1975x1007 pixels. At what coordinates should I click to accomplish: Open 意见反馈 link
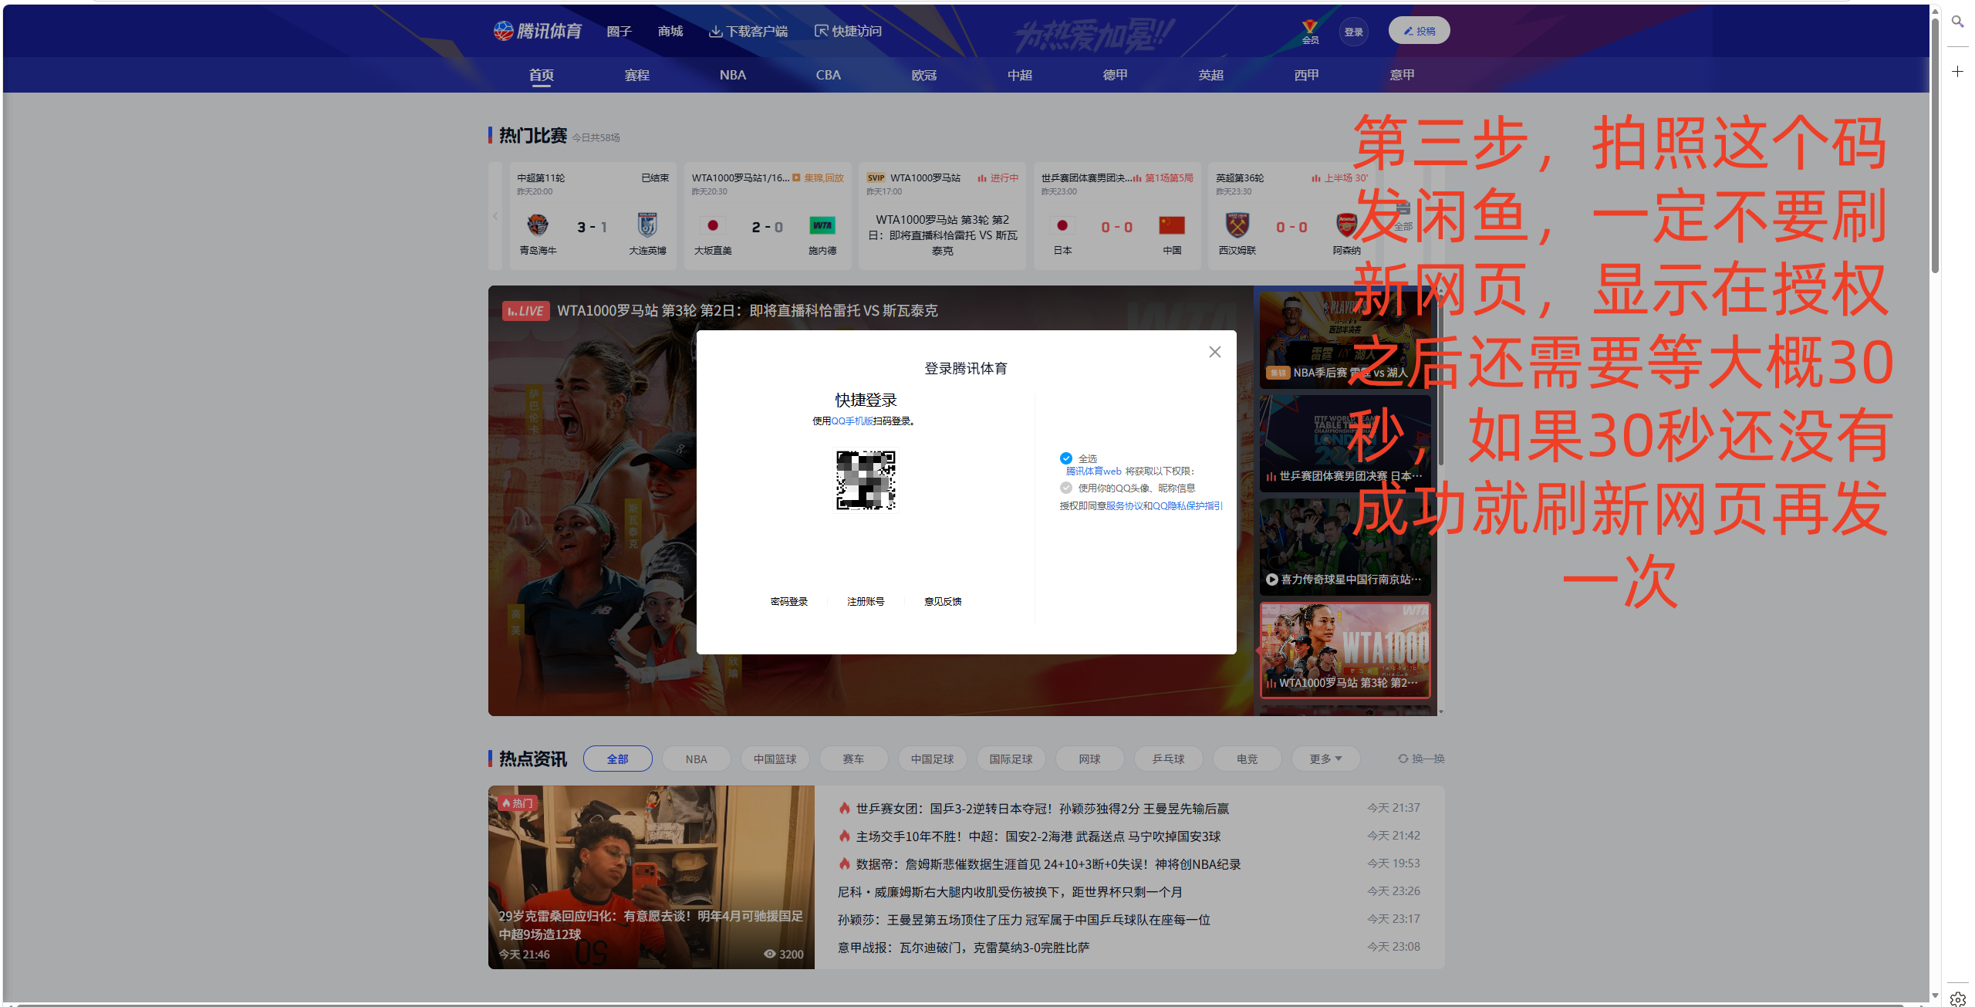(943, 602)
